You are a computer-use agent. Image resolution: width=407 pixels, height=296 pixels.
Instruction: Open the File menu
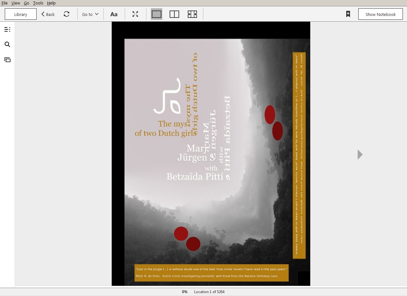[x=4, y=3]
